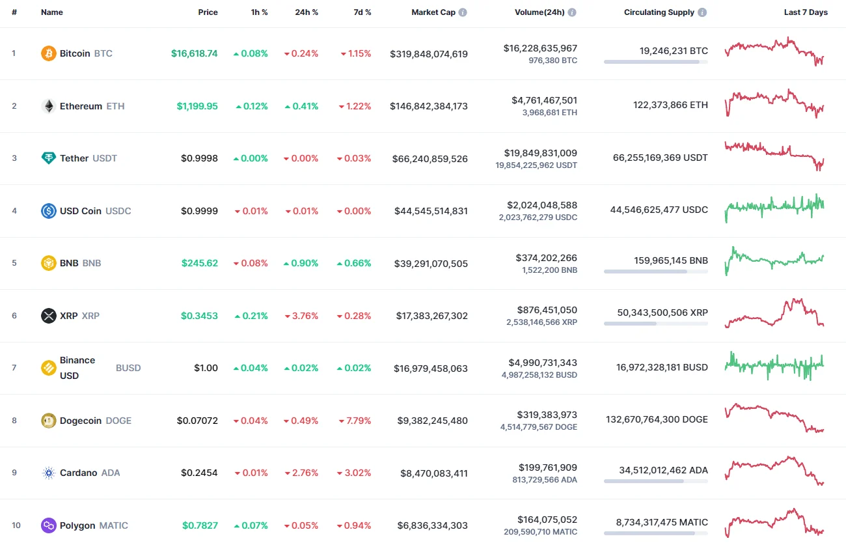Viewport: 846px width, 545px height.
Task: Select the Ethereum diamond icon
Action: (48, 105)
